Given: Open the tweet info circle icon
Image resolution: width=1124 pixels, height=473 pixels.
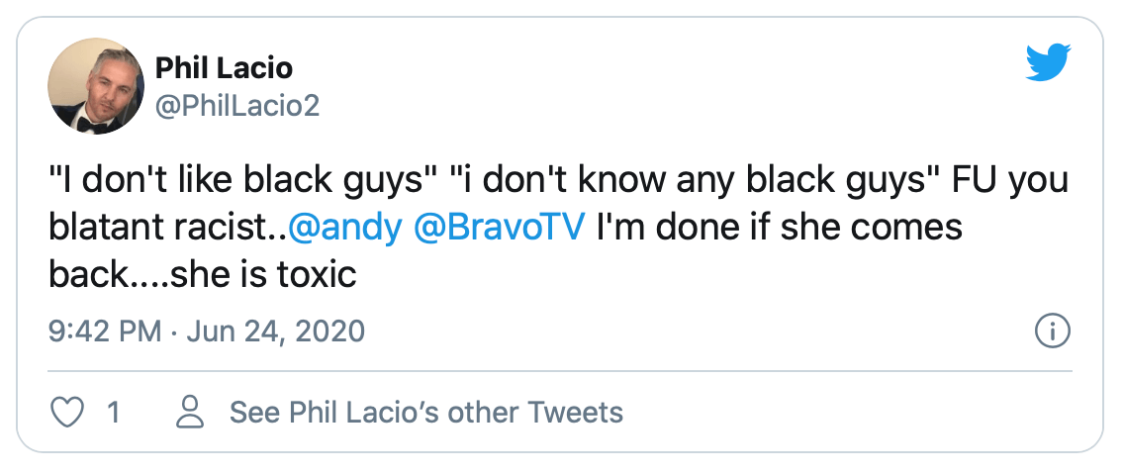Looking at the screenshot, I should [x=1049, y=331].
